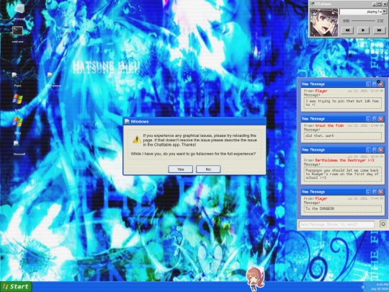This screenshot has width=389, height=292.
Task: Minimize the first Player message
Action: (x=368, y=84)
